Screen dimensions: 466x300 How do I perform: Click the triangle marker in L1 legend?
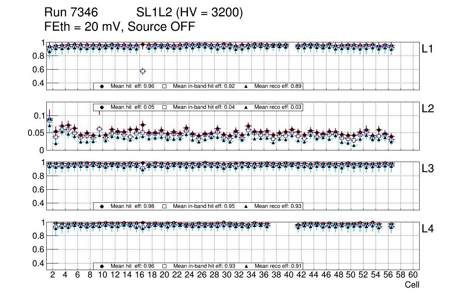pos(246,87)
